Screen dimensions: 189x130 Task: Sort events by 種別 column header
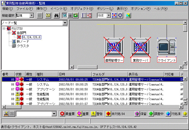click(x=47, y=74)
